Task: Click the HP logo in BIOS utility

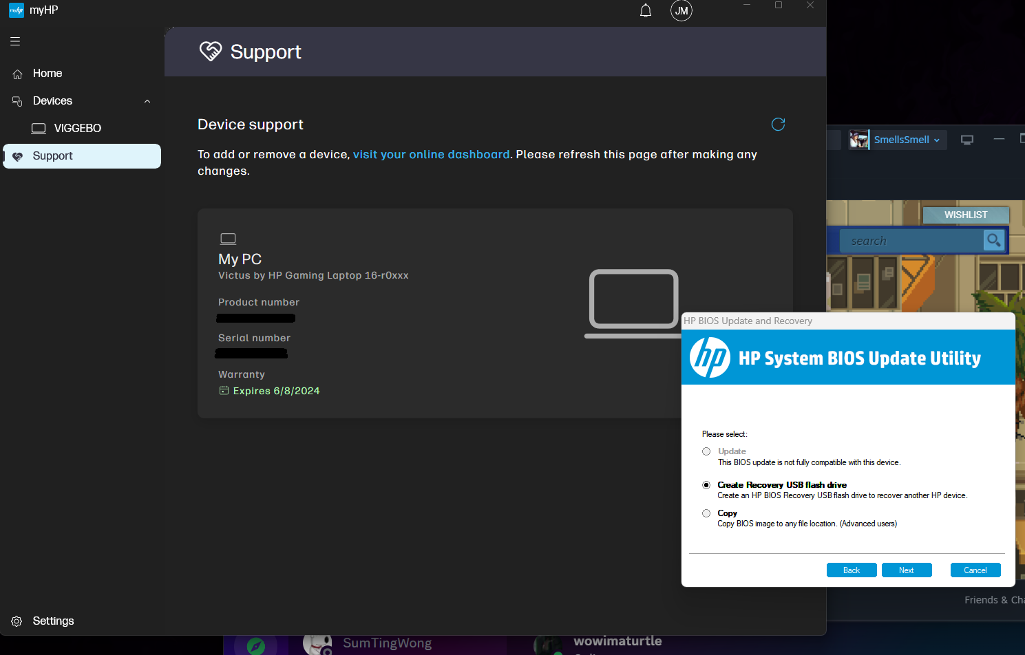Action: point(710,357)
